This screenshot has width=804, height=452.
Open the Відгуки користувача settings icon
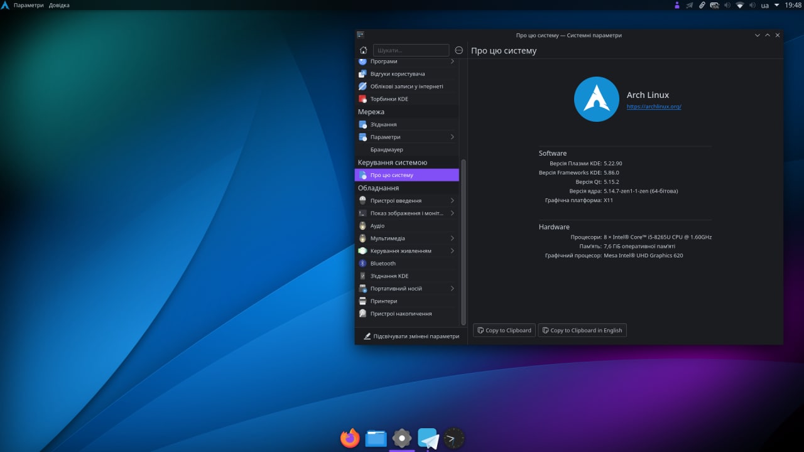pyautogui.click(x=362, y=74)
